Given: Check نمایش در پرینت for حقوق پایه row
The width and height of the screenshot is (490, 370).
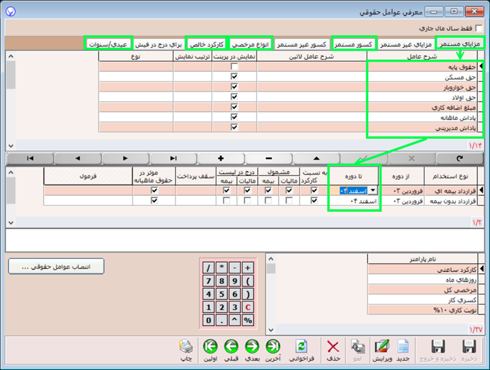Looking at the screenshot, I should (234, 66).
